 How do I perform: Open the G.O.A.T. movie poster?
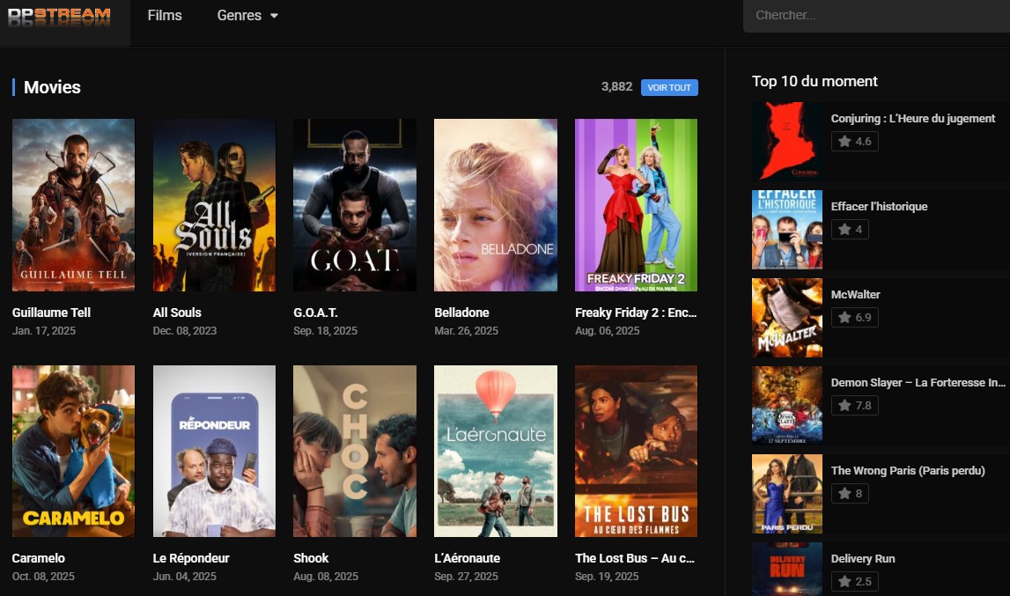[355, 204]
